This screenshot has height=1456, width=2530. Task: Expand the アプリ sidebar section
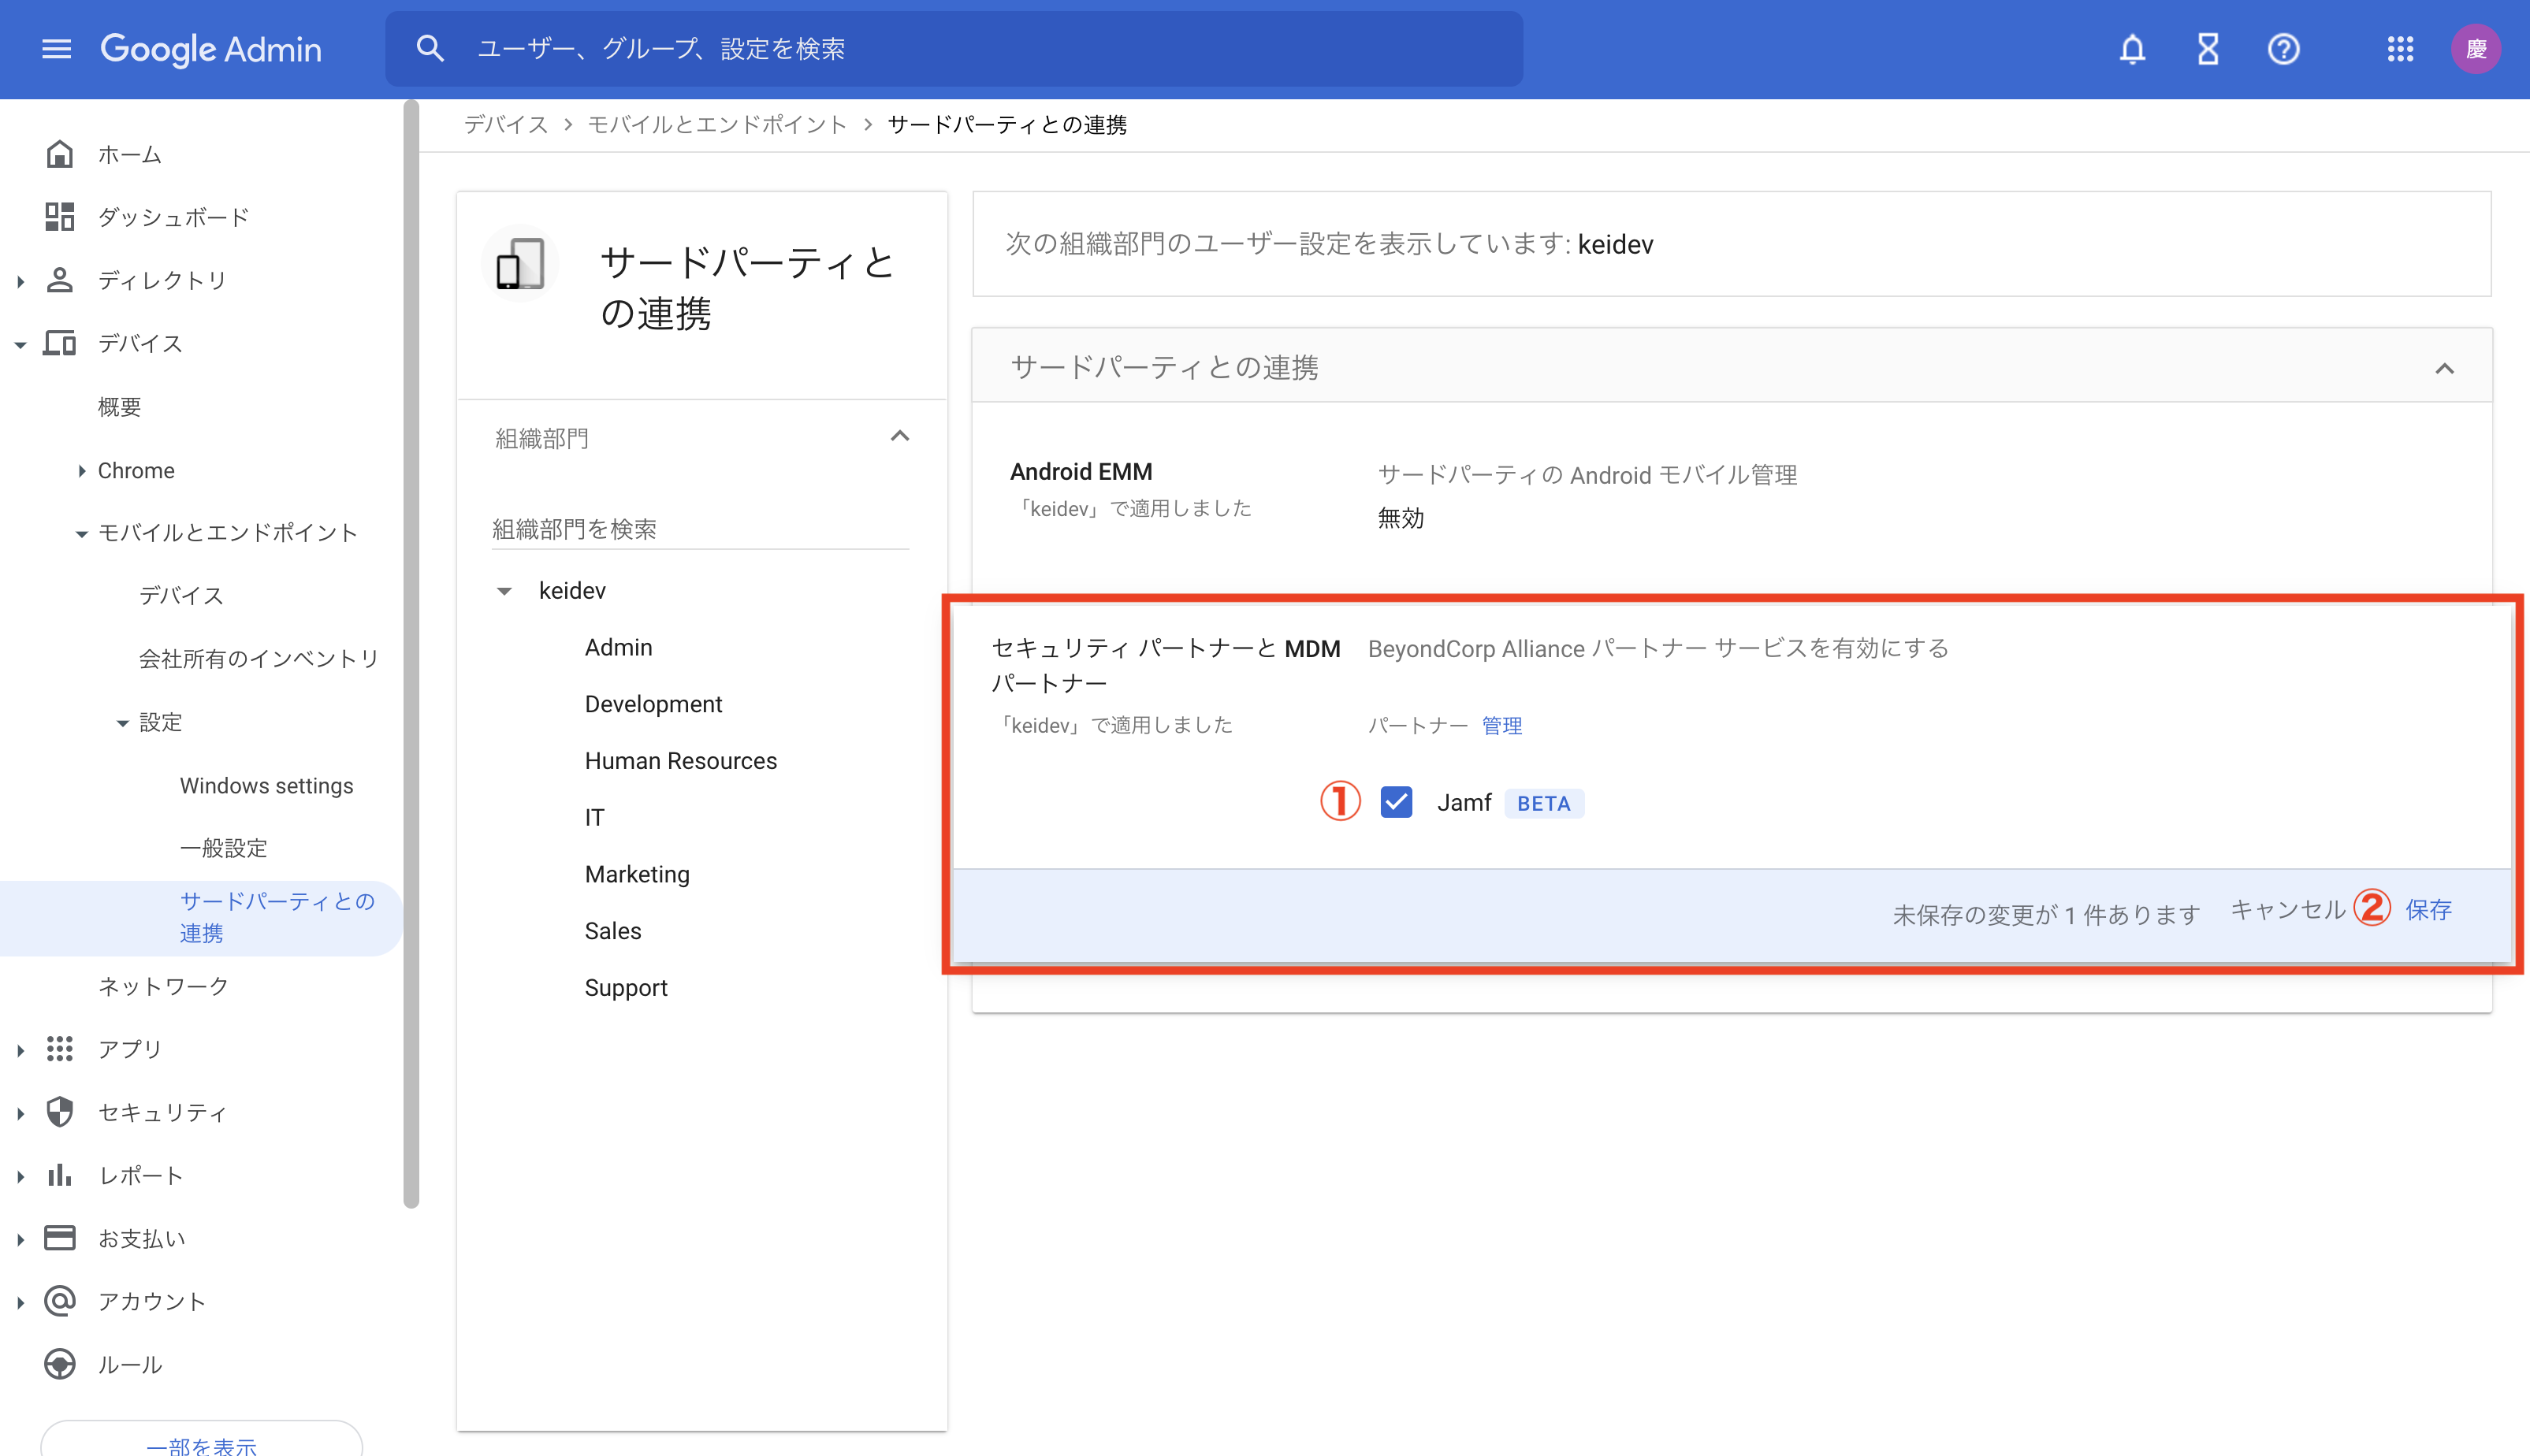click(x=20, y=1050)
